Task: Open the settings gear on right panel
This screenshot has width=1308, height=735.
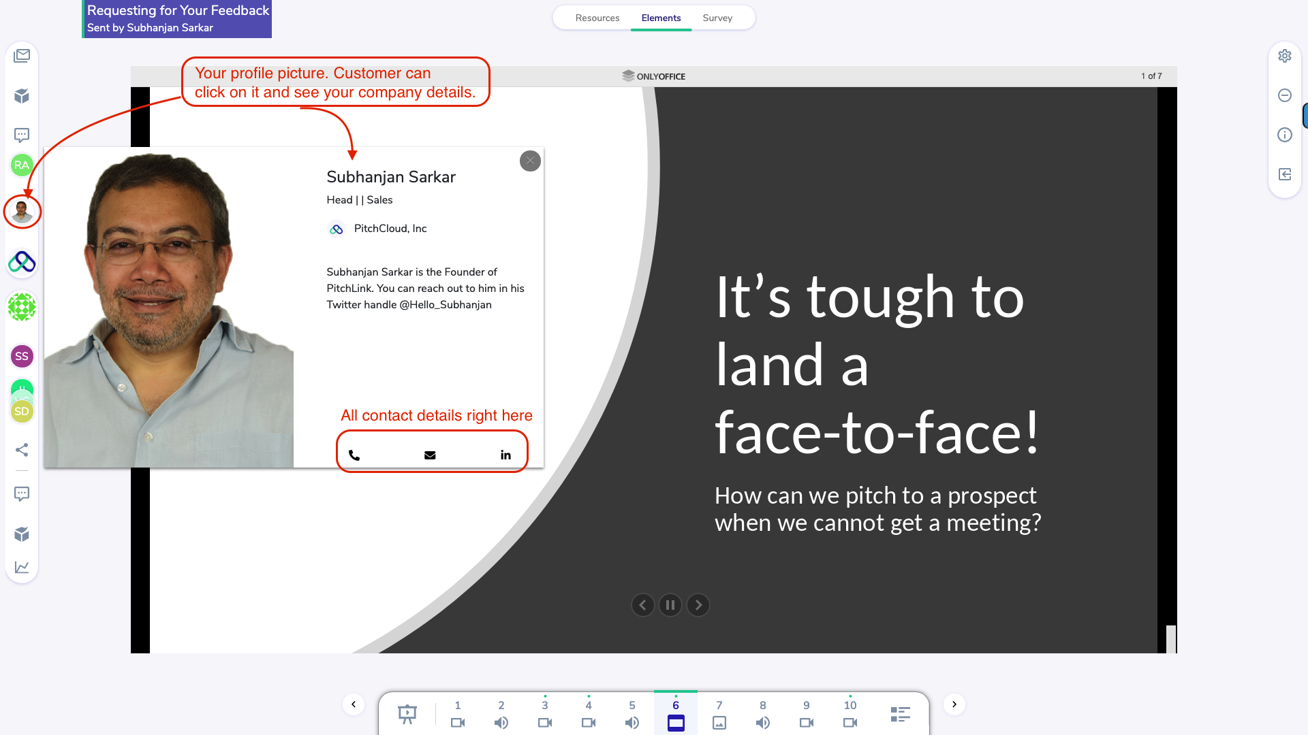Action: [1285, 56]
